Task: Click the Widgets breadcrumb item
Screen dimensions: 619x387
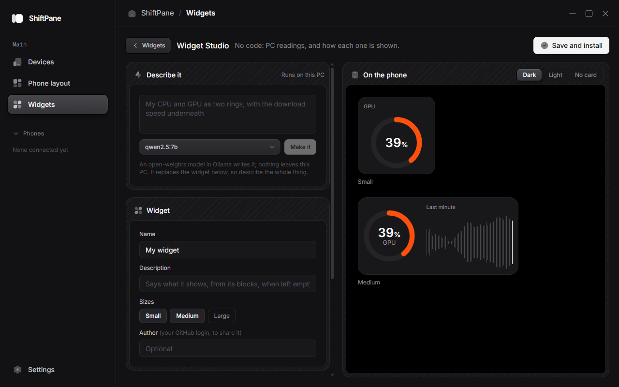Action: click(x=201, y=14)
